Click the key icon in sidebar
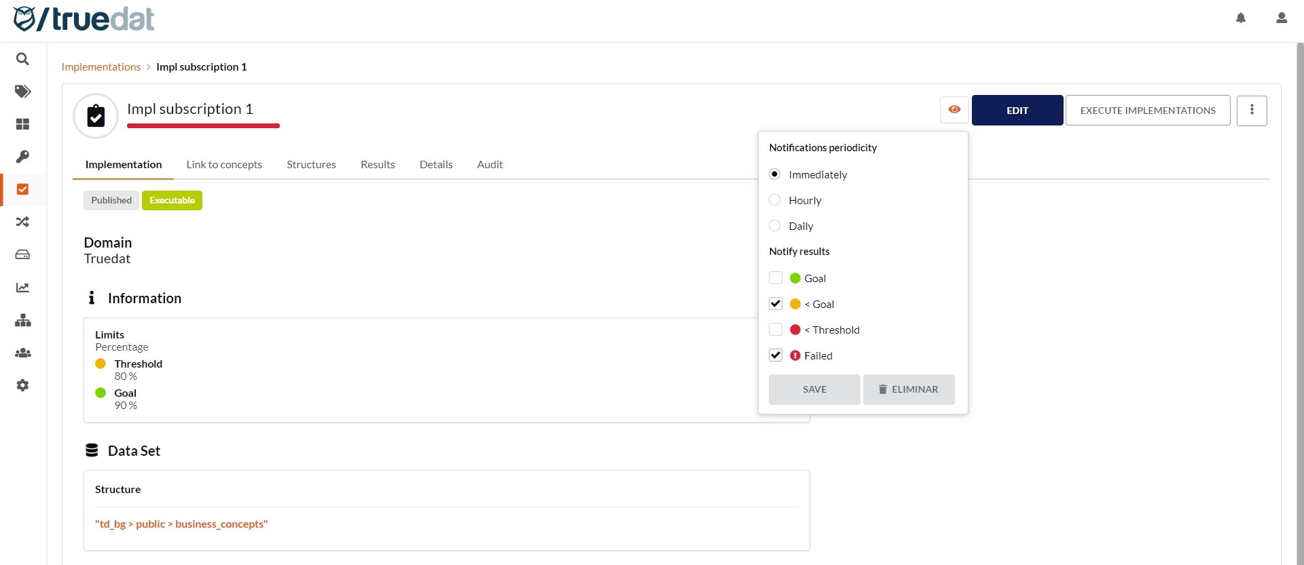The image size is (1304, 565). (x=22, y=157)
